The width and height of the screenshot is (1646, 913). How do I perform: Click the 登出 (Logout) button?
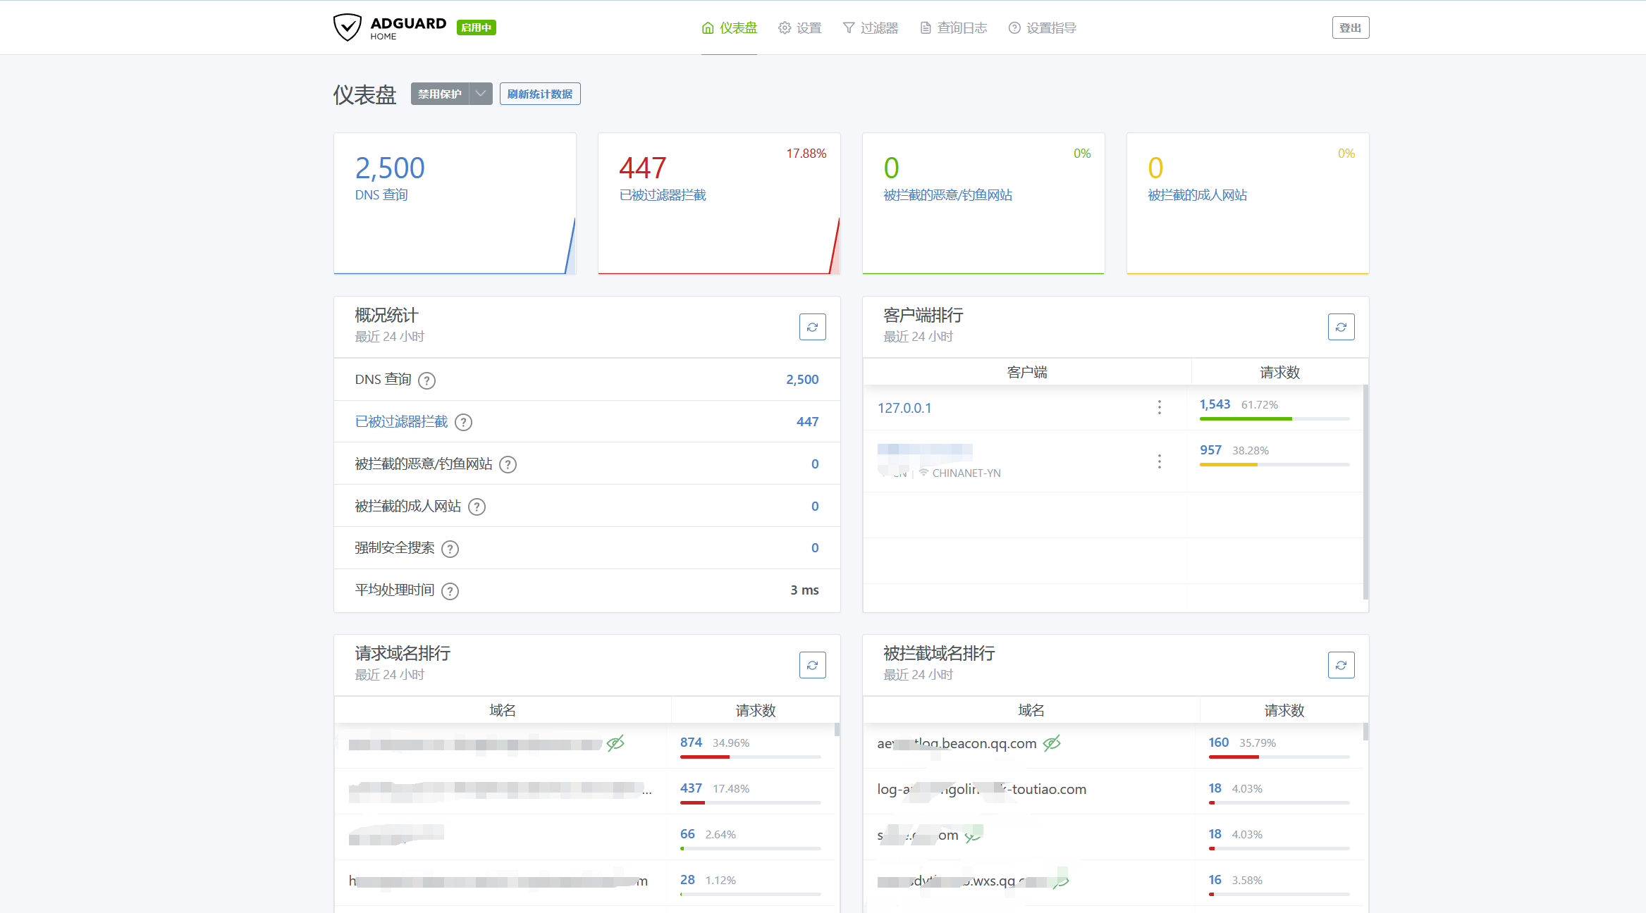(1350, 27)
